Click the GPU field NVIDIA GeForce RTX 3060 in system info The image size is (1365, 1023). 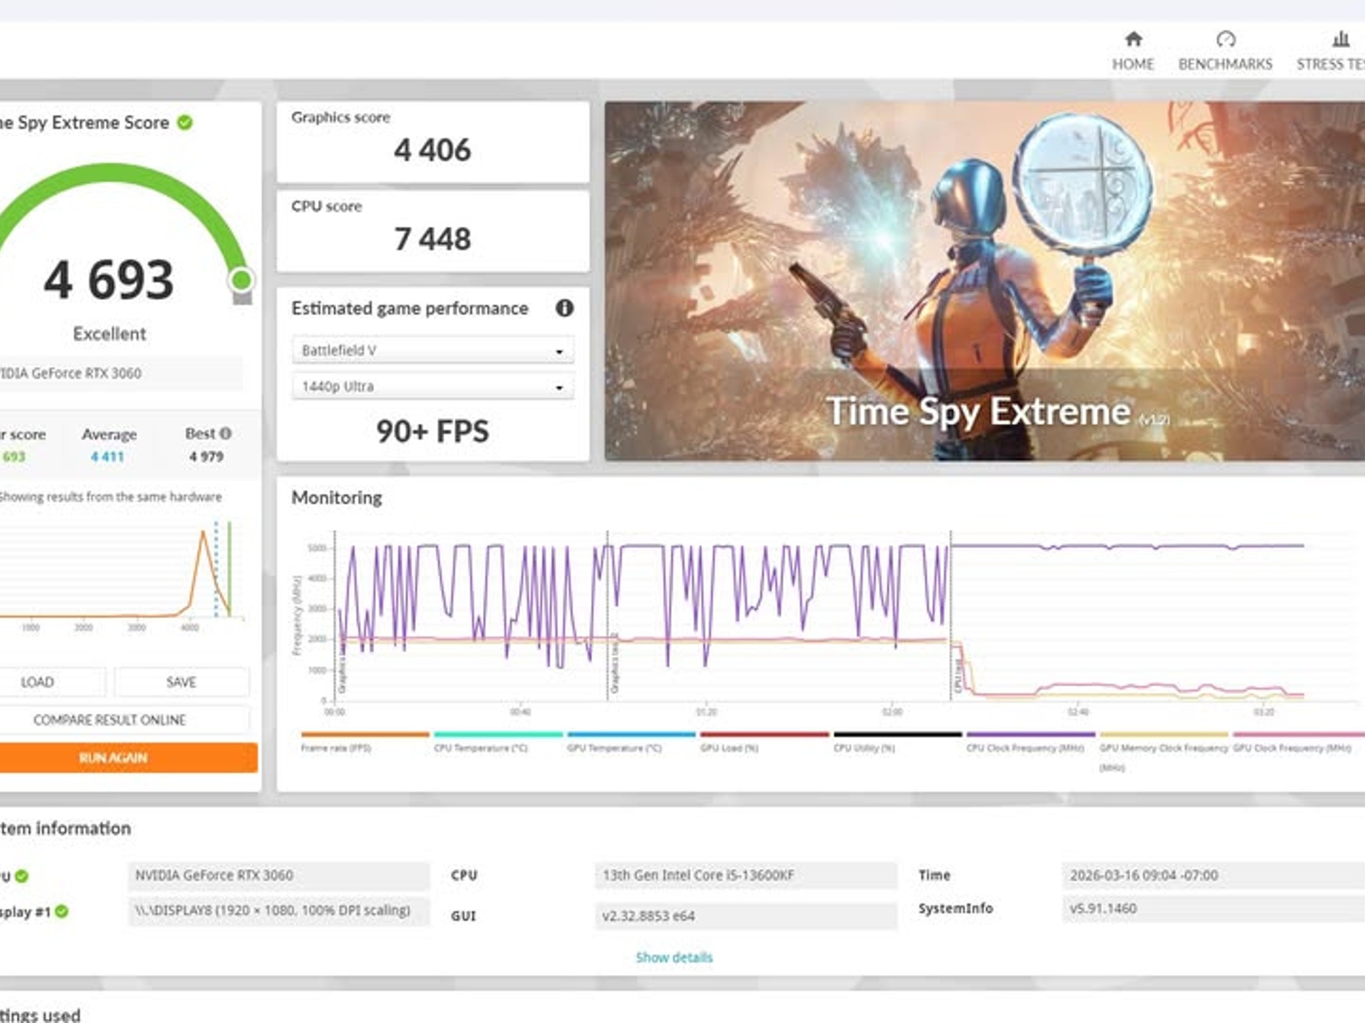click(x=279, y=876)
